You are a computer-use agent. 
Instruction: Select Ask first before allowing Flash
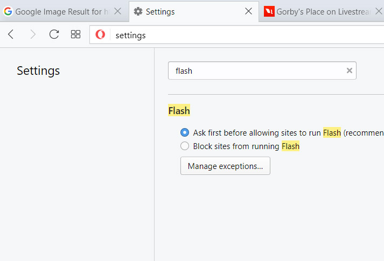pyautogui.click(x=185, y=132)
